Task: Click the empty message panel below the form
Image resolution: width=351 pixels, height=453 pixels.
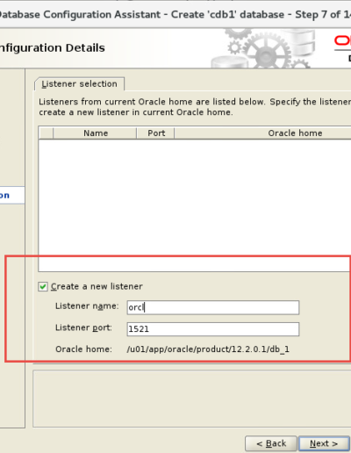Action: (192, 399)
